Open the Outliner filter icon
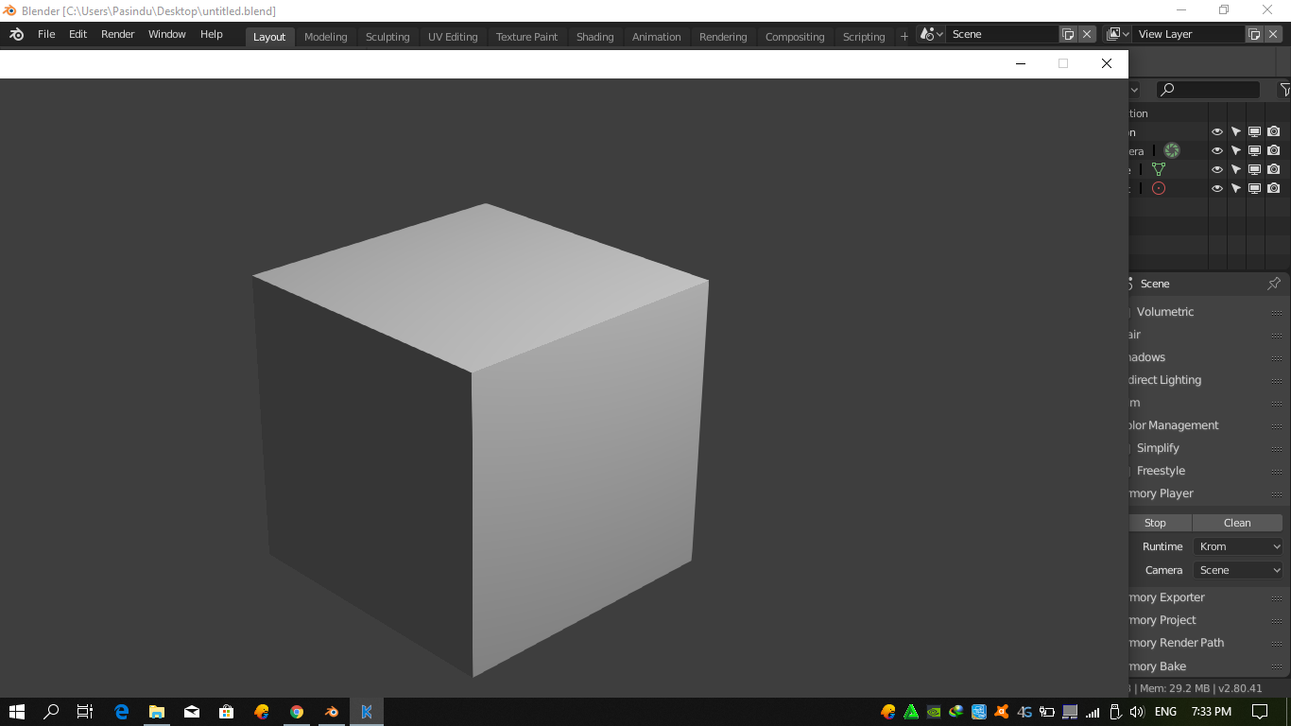This screenshot has width=1291, height=726. 1284,89
